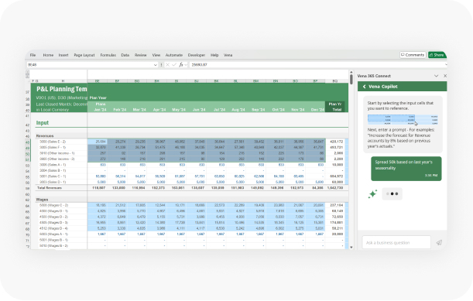Switch to the Formulas tab
This screenshot has width=473, height=301.
pos(108,55)
